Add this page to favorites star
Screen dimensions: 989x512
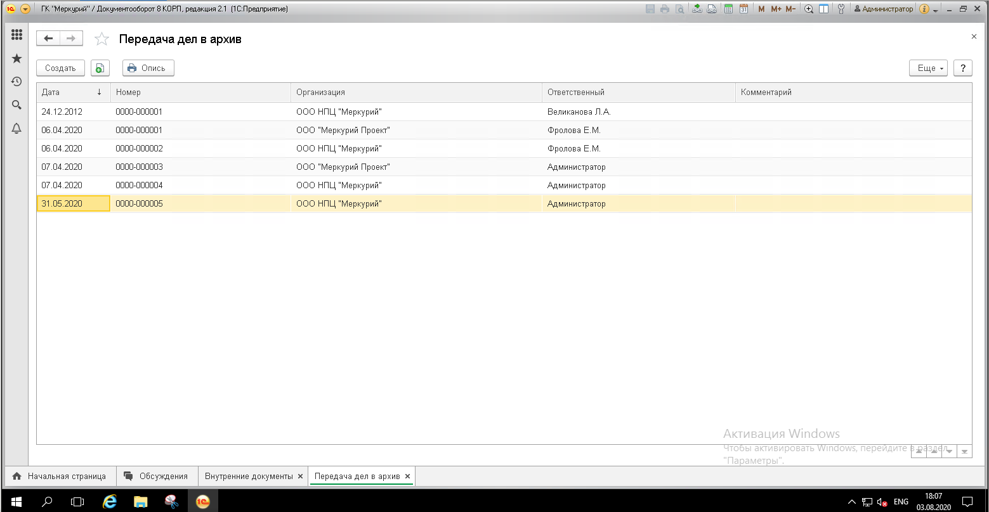[102, 39]
